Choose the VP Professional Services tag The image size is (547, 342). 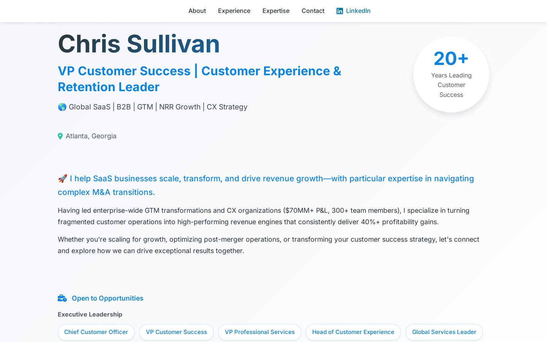(260, 332)
